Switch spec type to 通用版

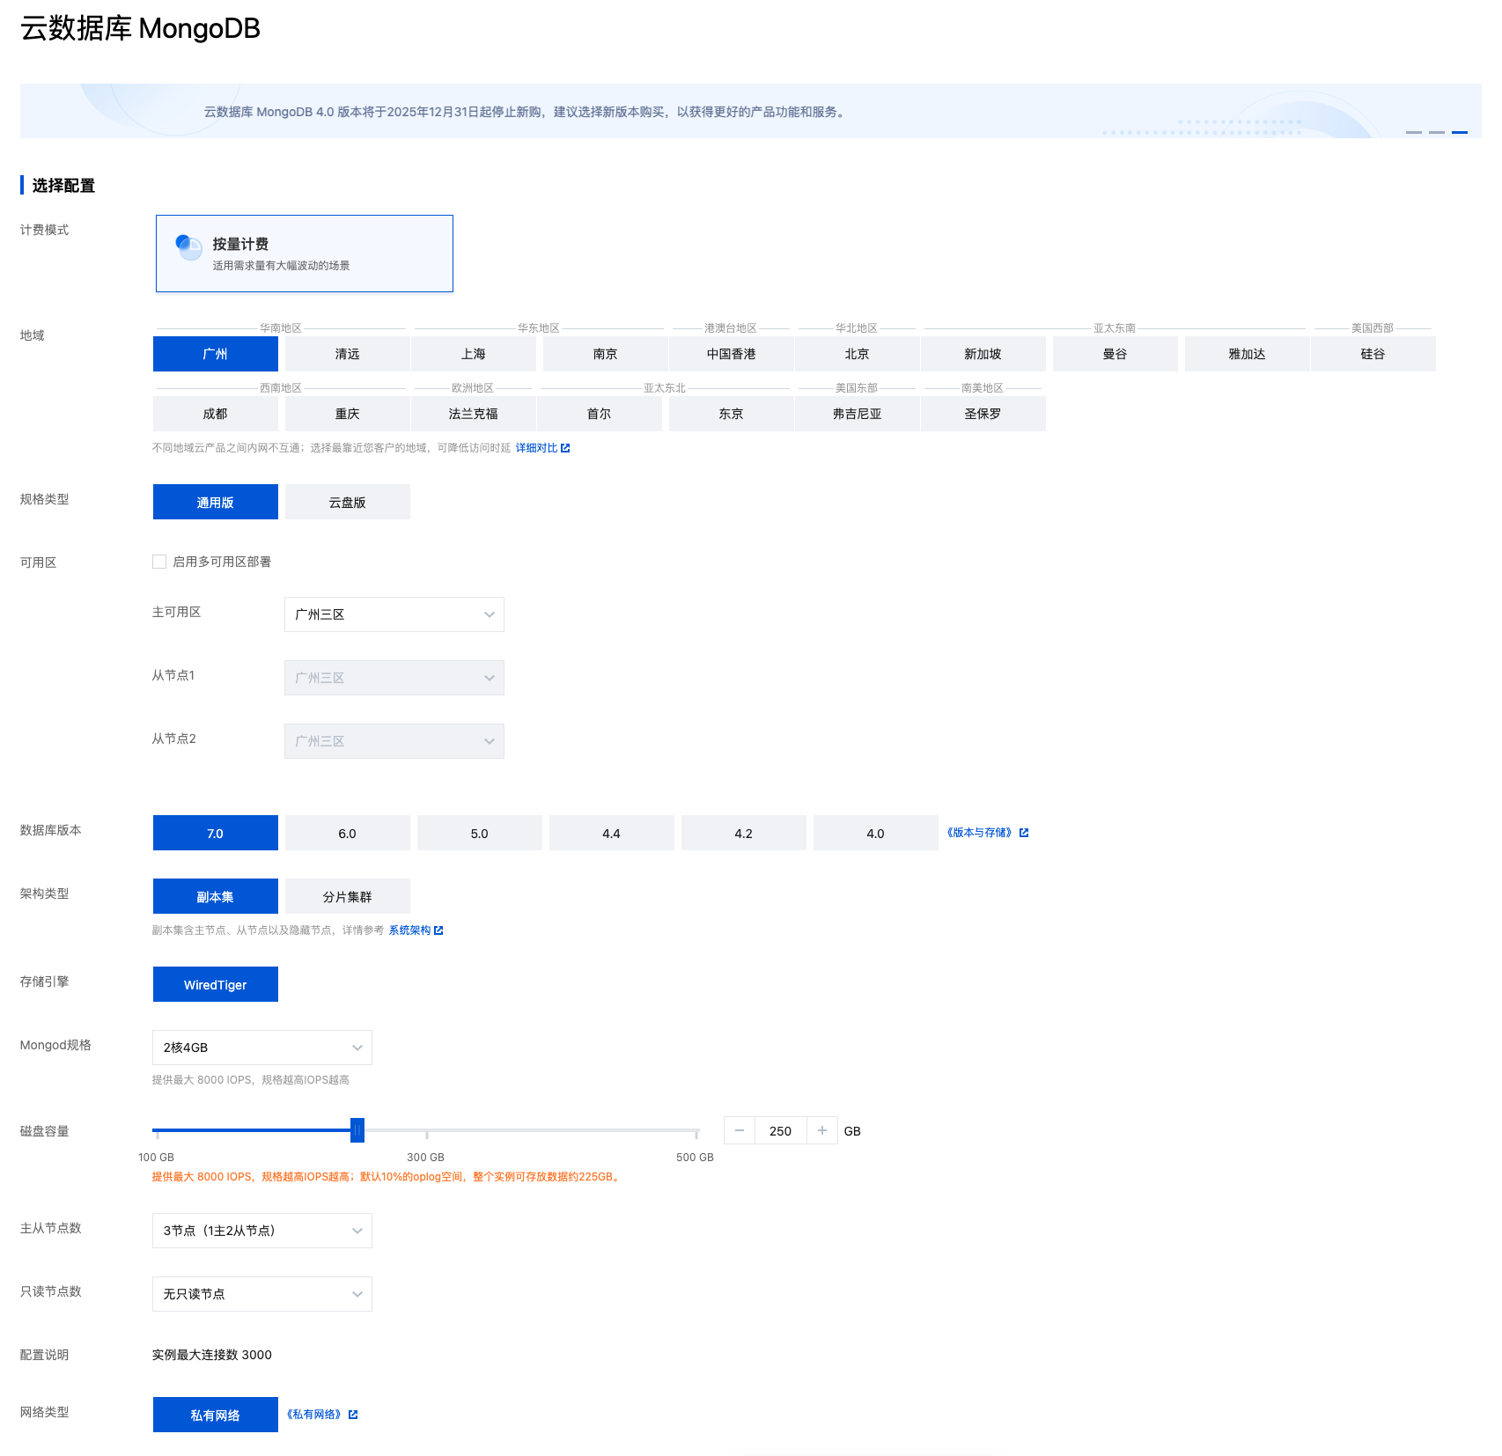point(216,502)
